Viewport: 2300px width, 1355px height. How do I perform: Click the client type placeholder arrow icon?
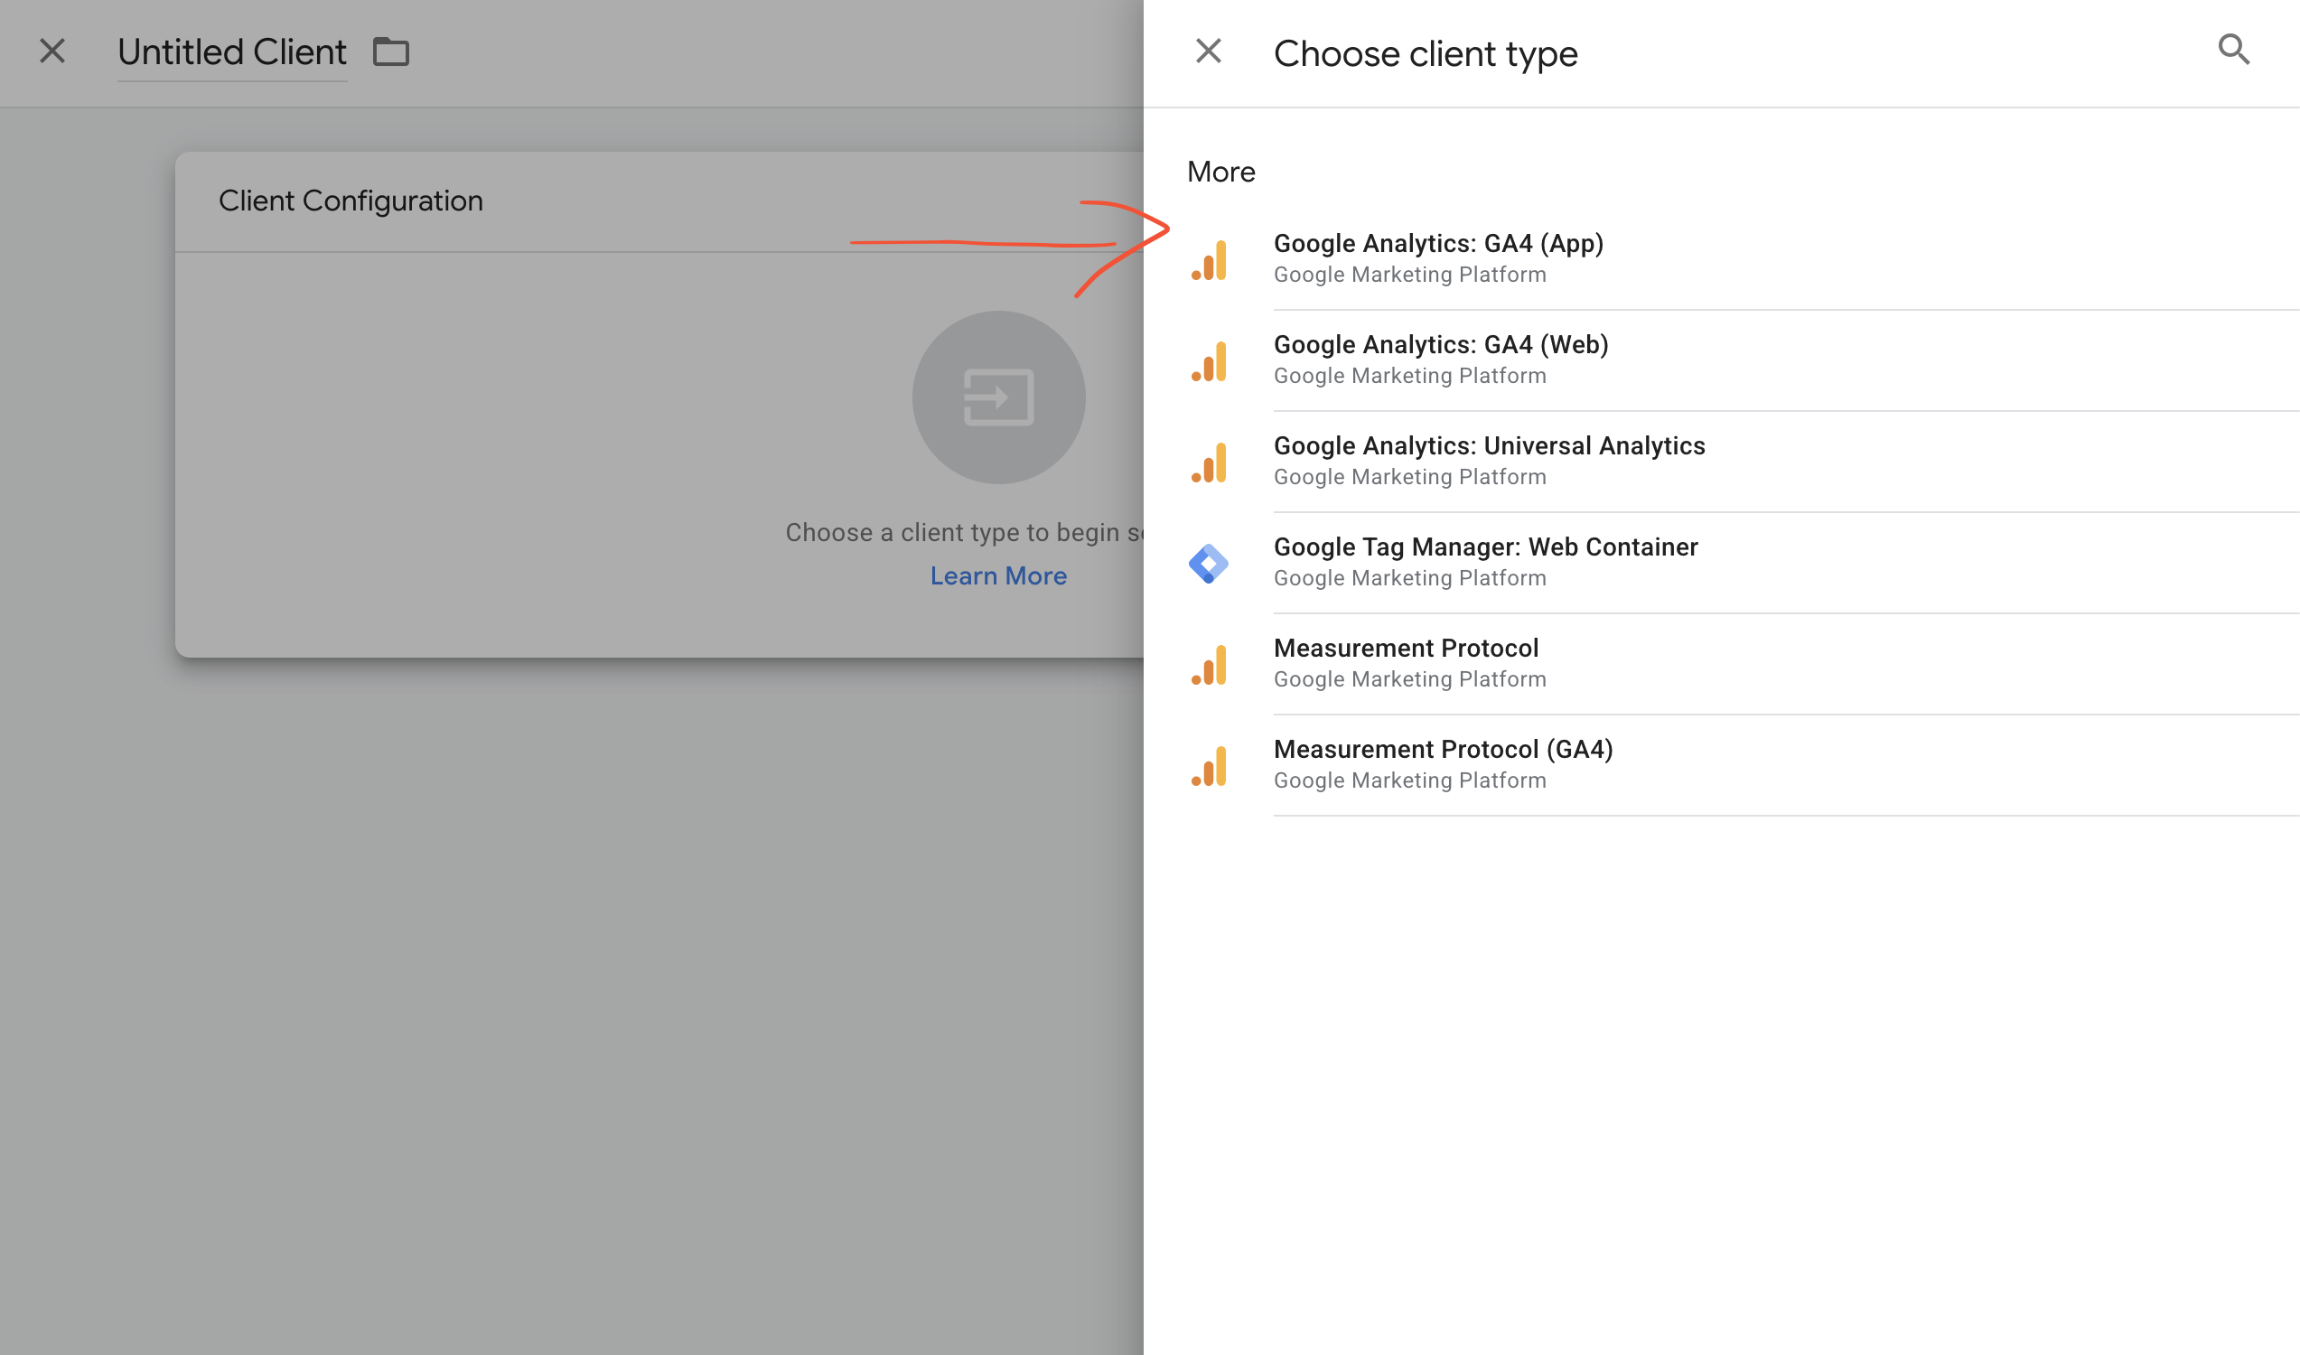998,397
